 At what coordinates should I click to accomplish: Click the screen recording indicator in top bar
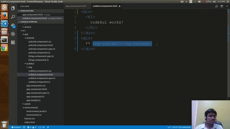[182, 1]
